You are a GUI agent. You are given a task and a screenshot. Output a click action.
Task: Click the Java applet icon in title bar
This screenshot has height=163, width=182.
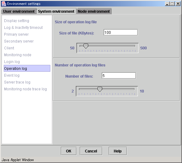pyautogui.click(x=4, y=4)
